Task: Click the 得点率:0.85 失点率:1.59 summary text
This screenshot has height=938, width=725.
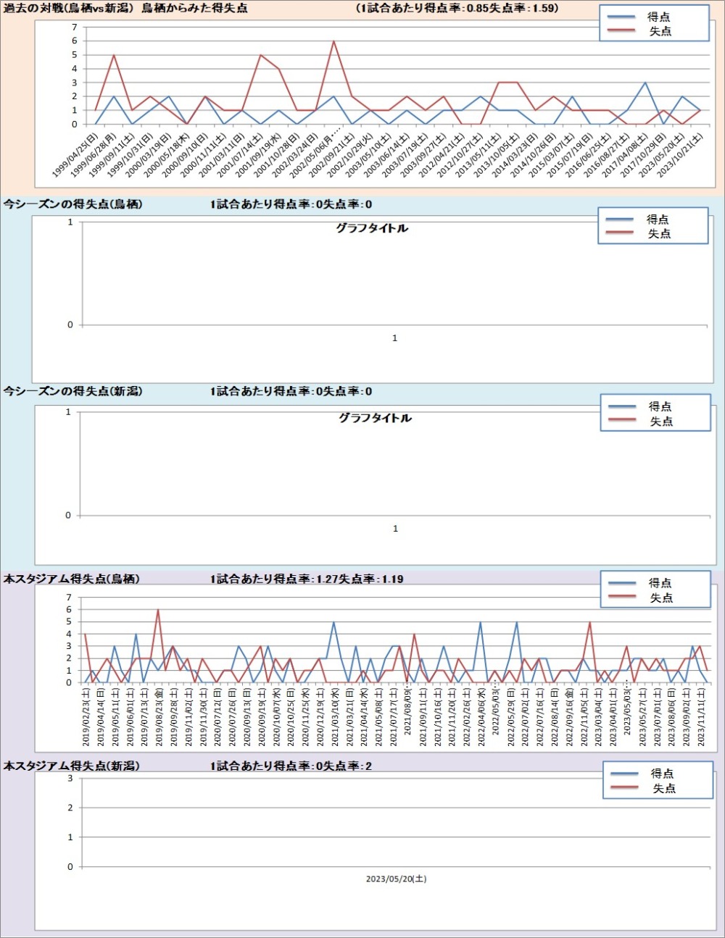Action: click(x=458, y=8)
